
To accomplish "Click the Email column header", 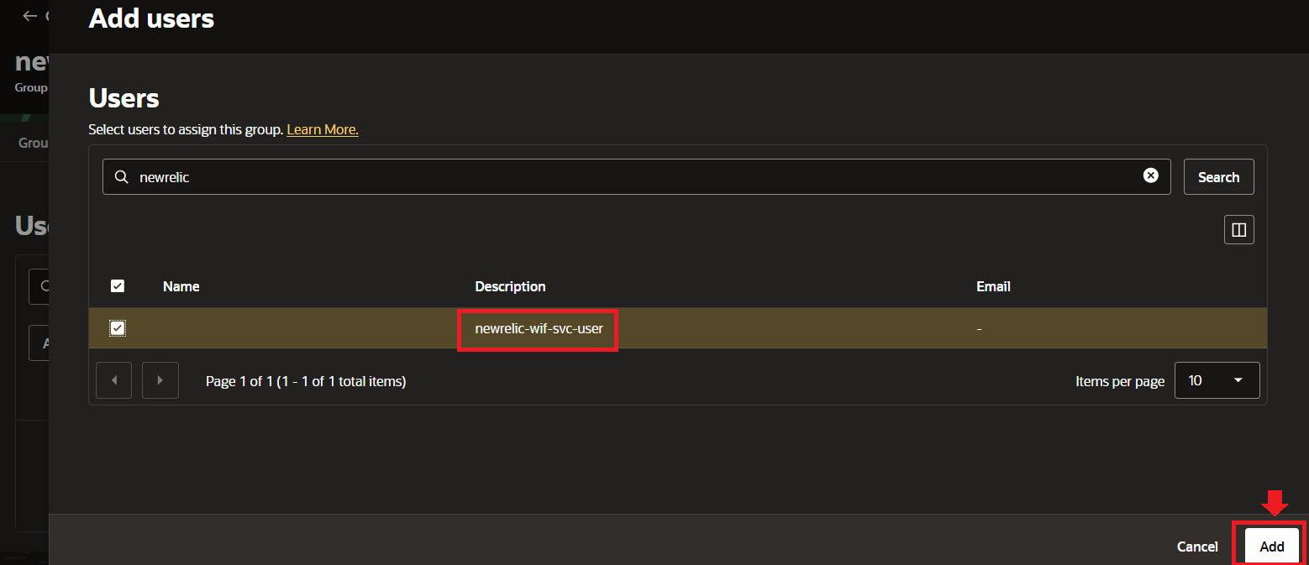I will click(992, 285).
